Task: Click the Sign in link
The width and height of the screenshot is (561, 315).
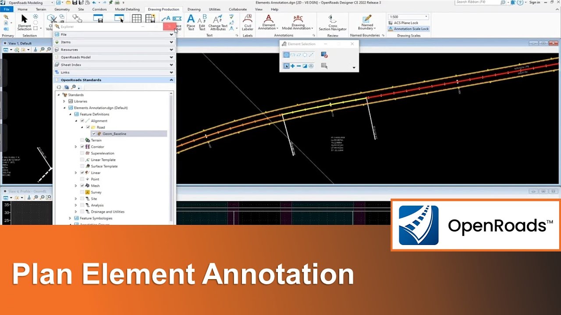Action: pyautogui.click(x=535, y=2)
